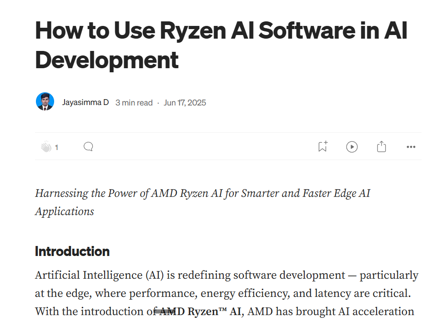
Task: Click the clap count showing 1
Action: coord(57,147)
